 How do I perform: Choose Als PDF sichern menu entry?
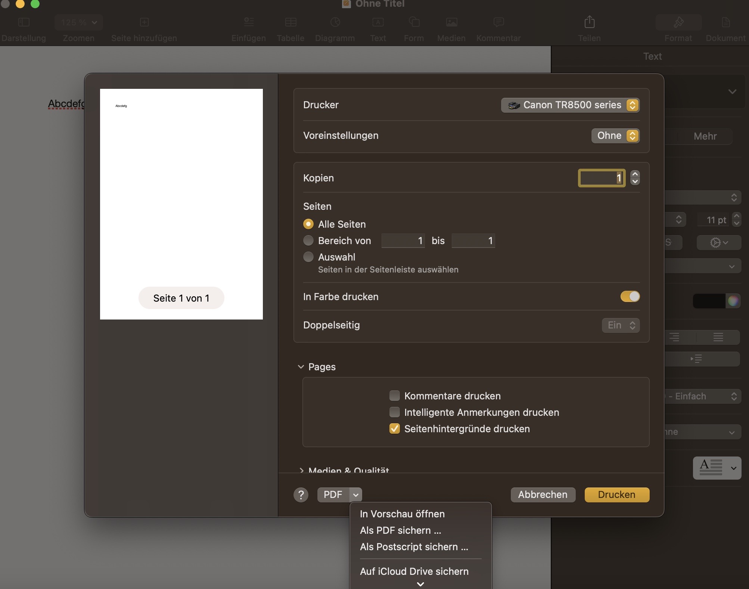[400, 530]
